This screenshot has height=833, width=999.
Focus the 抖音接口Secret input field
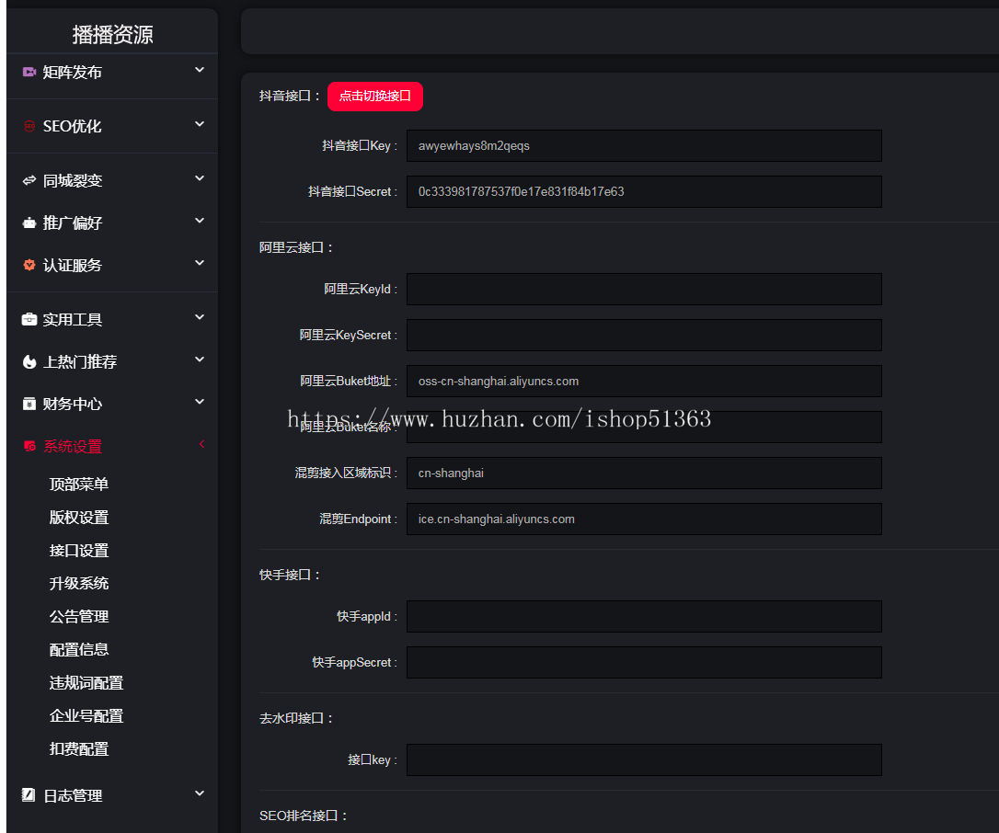pyautogui.click(x=644, y=191)
